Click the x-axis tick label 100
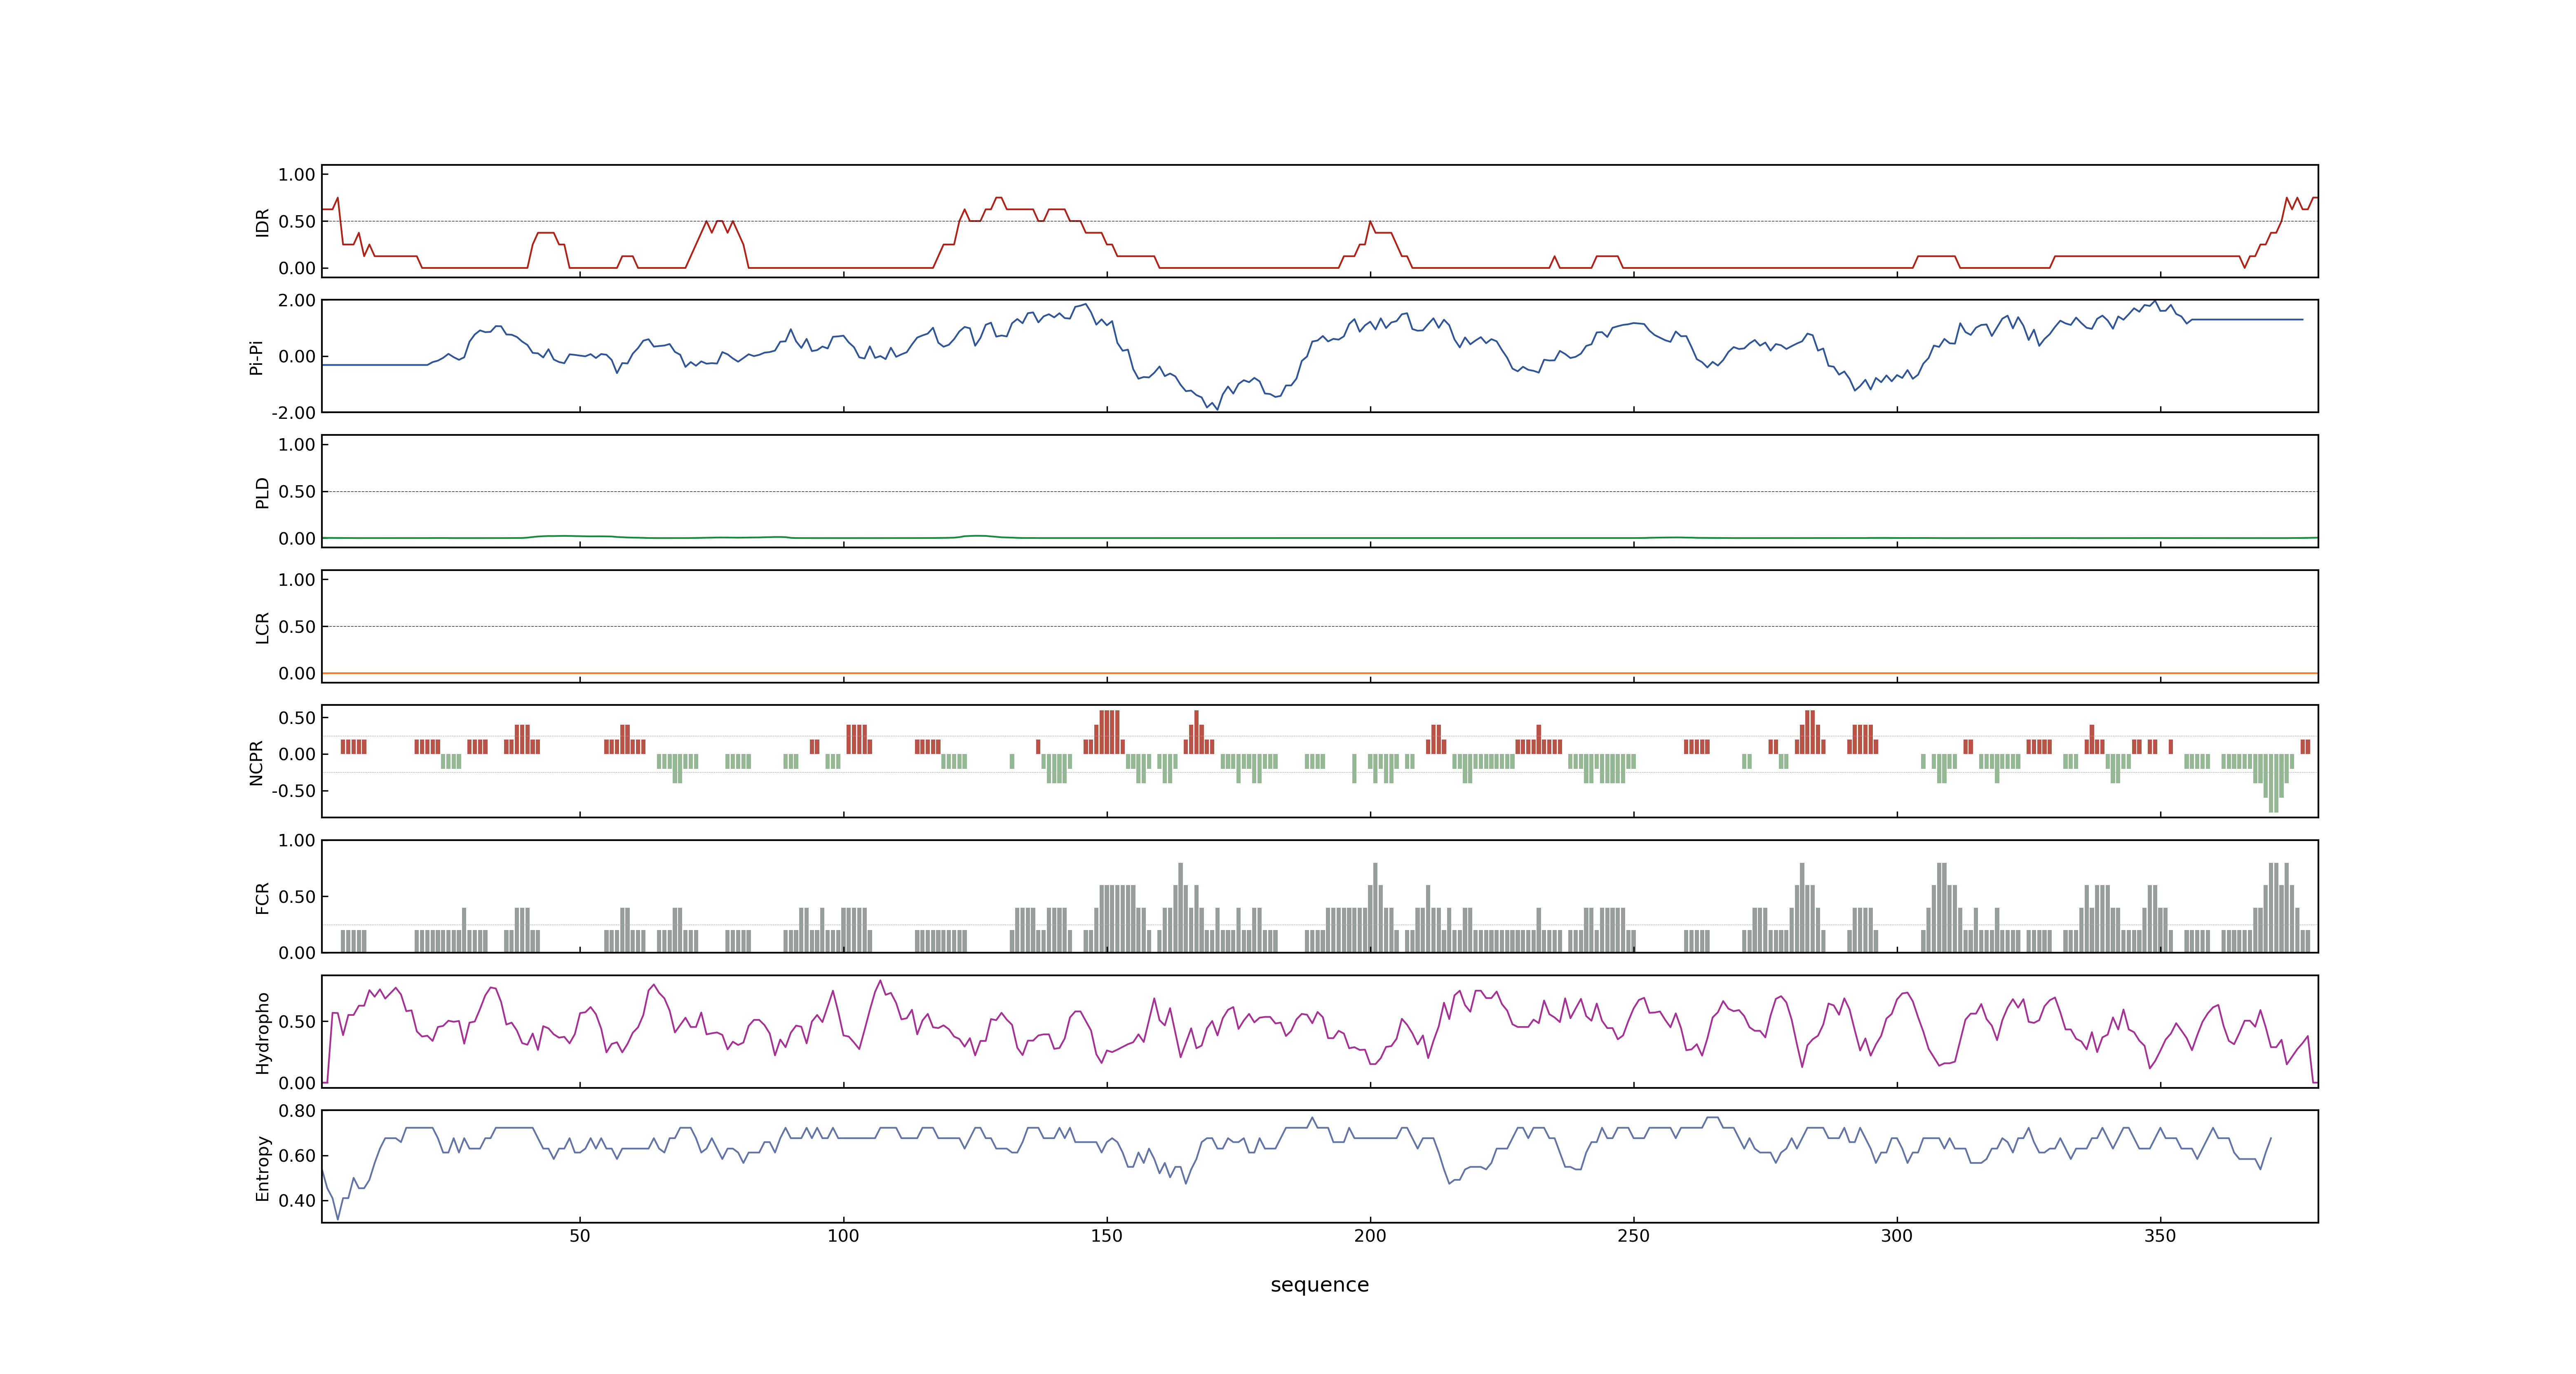The image size is (2576, 1374). (843, 1236)
